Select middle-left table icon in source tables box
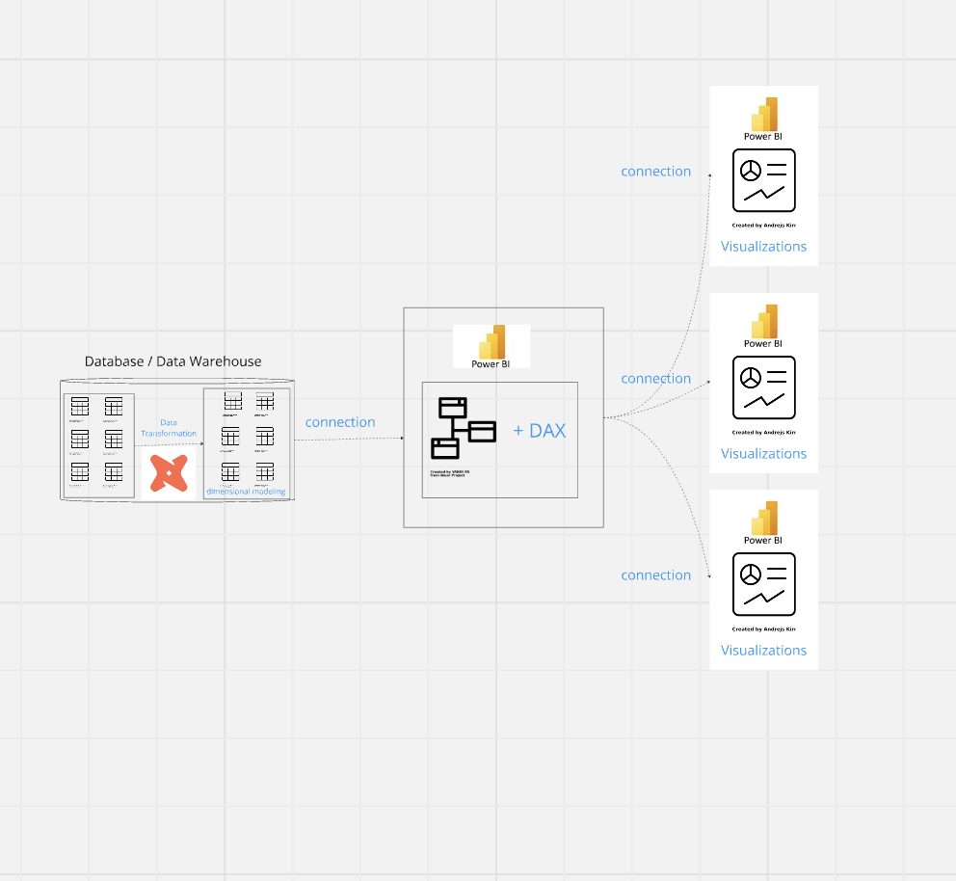The width and height of the screenshot is (956, 881). 80,439
